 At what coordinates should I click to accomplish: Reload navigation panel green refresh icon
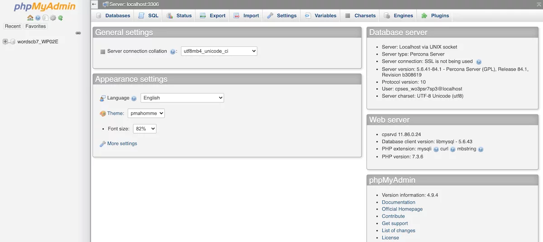coord(60,18)
